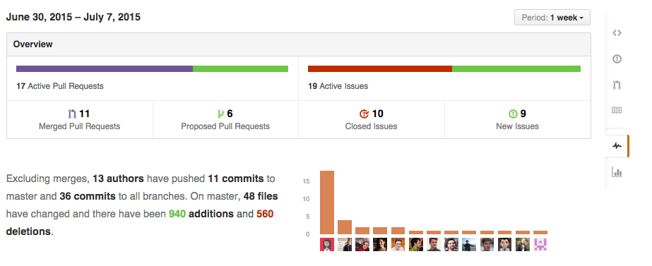Image resolution: width=652 pixels, height=266 pixels.
Task: Open the Wiki book icon
Action: point(617,111)
